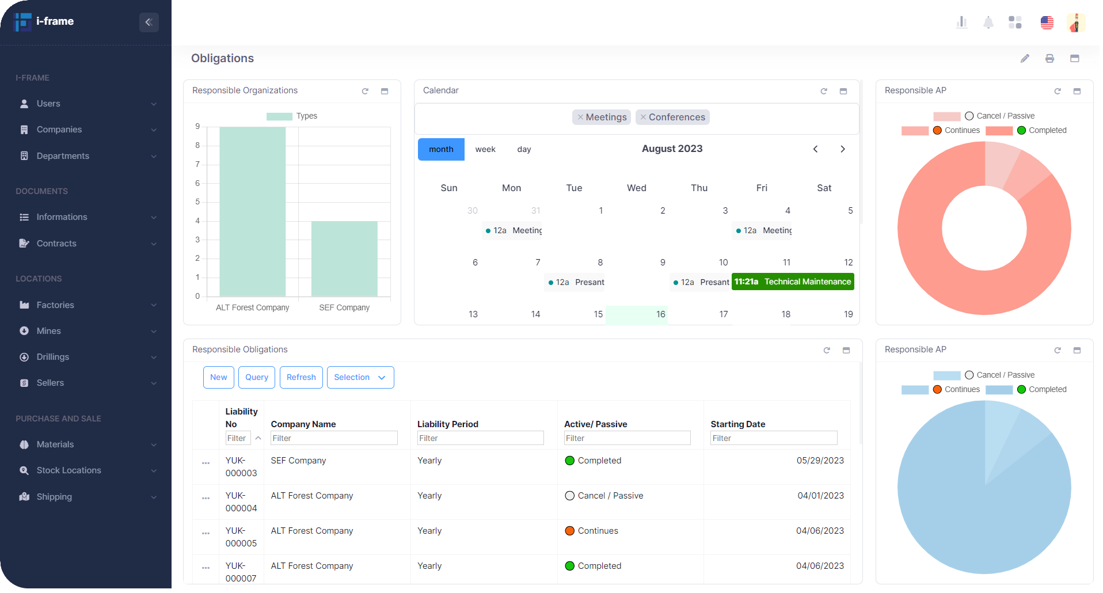Open row menu for YUK-000003
Viewport: 1103px width, 593px height.
pos(206,463)
